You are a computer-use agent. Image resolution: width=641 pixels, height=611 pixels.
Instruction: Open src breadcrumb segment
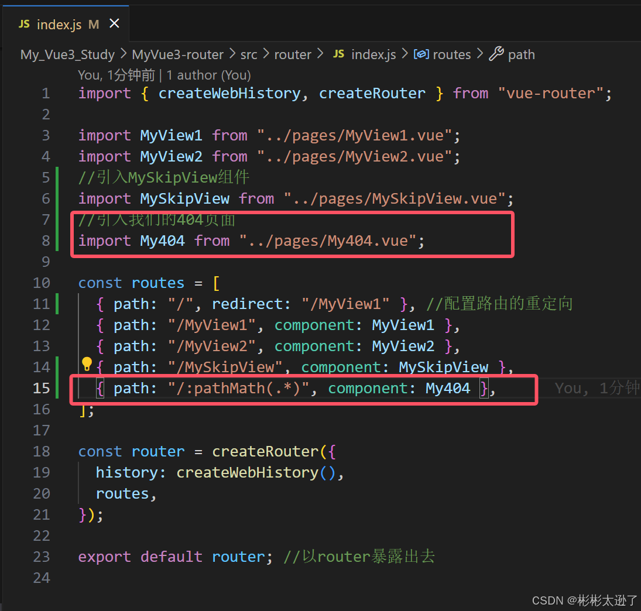[249, 54]
